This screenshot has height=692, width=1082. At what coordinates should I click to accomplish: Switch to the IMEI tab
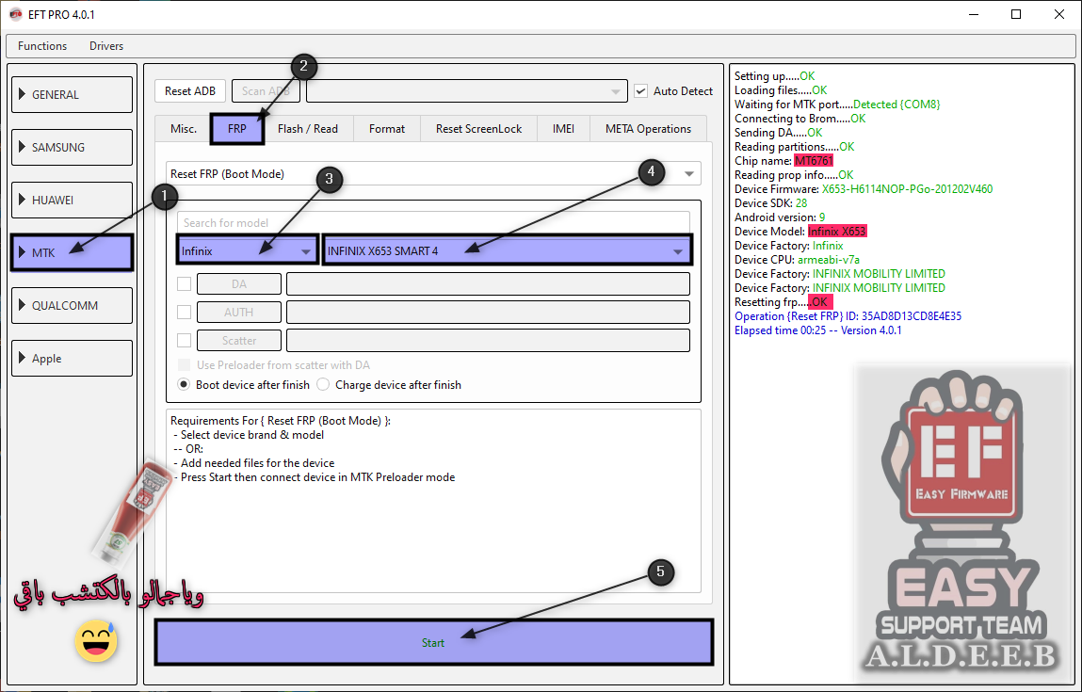(x=563, y=129)
